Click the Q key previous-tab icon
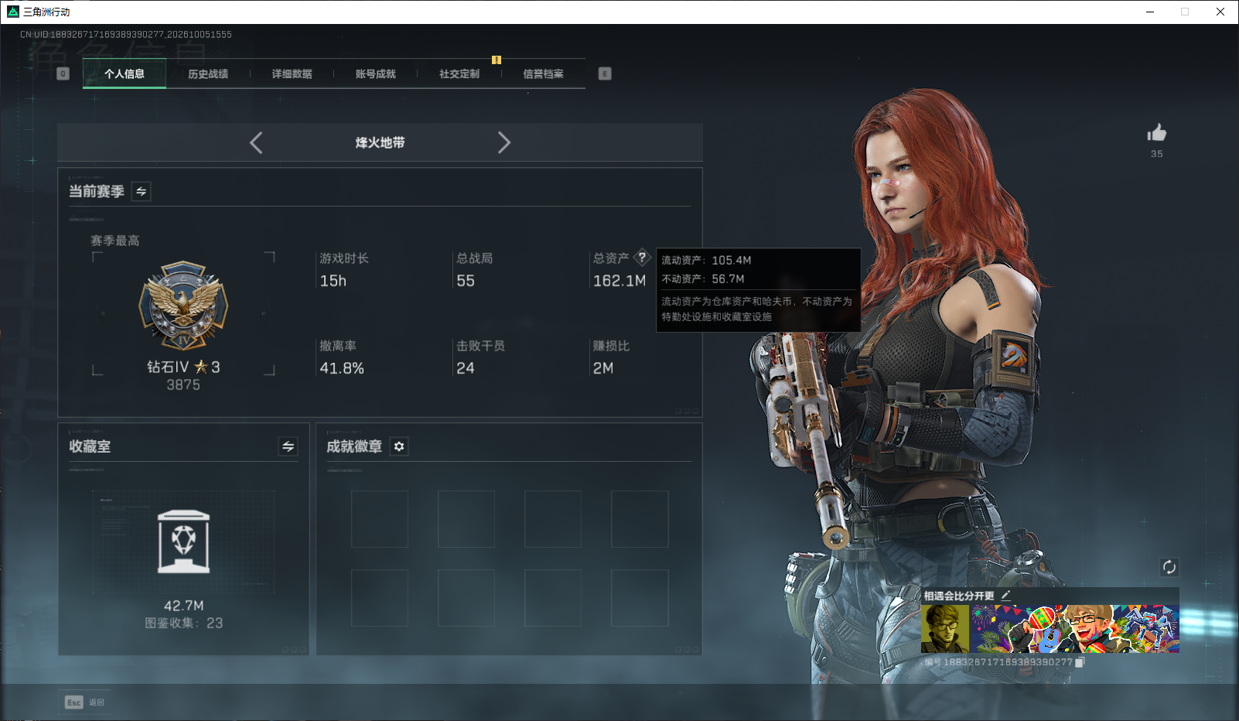Screen dimensions: 1239x721 point(63,73)
